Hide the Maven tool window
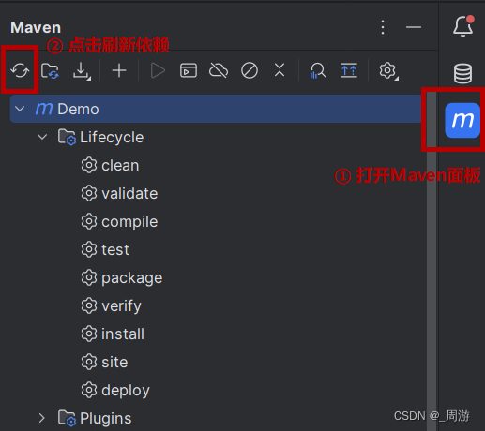Screen dimensions: 485x431 coord(414,27)
